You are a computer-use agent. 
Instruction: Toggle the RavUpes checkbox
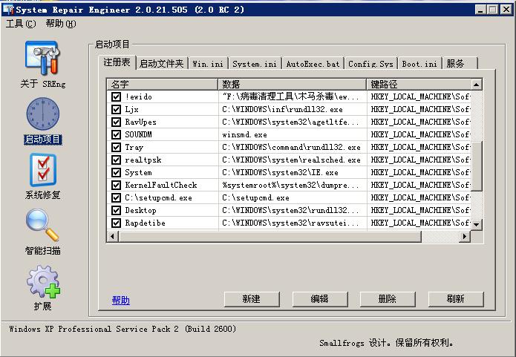pyautogui.click(x=116, y=122)
